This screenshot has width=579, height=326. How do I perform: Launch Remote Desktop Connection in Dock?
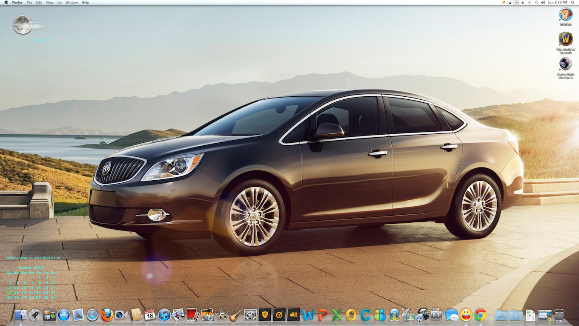(x=408, y=315)
